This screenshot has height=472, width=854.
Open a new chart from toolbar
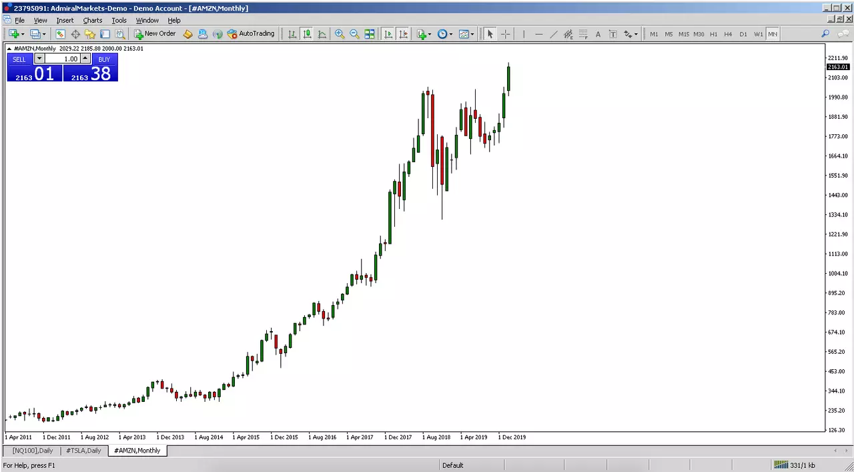[x=13, y=34]
